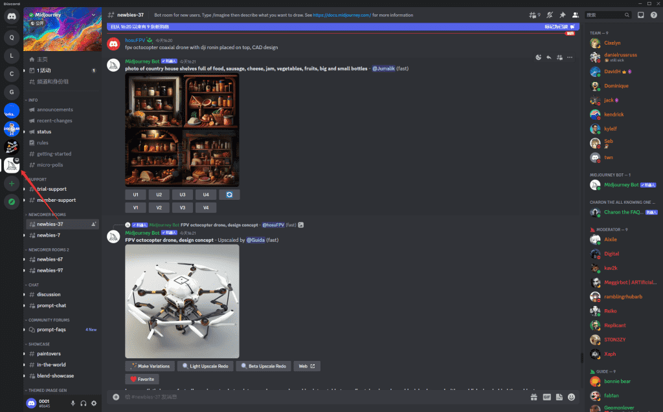Toggle headphone deafen in user panel

pyautogui.click(x=84, y=403)
